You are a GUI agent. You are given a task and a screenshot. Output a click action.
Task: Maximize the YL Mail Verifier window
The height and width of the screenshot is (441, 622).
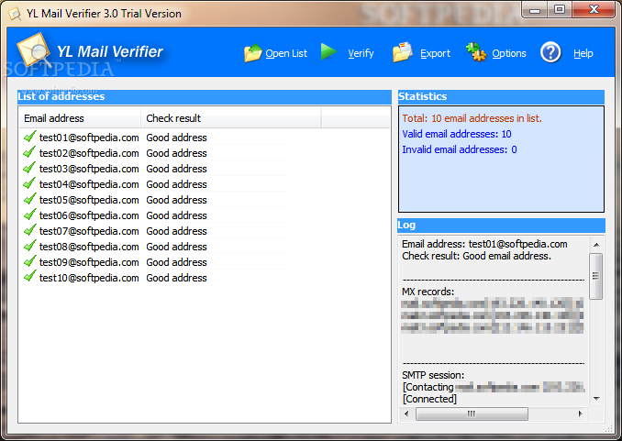560,9
